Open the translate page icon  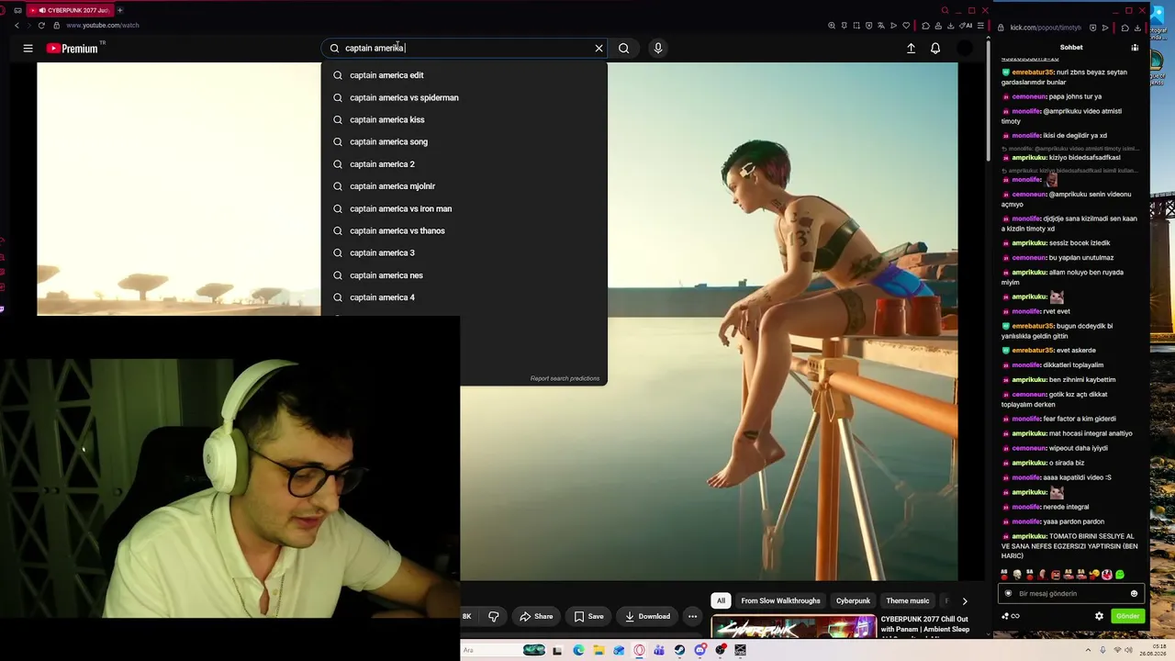881,26
